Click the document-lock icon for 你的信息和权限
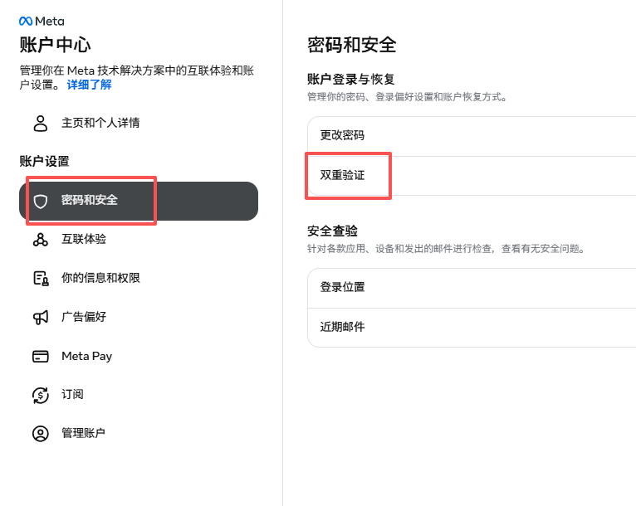The height and width of the screenshot is (506, 636). click(x=41, y=279)
